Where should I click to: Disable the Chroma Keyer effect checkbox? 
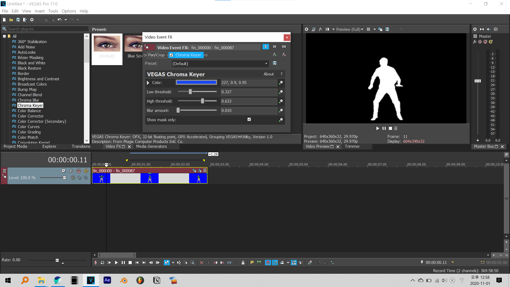[172, 55]
